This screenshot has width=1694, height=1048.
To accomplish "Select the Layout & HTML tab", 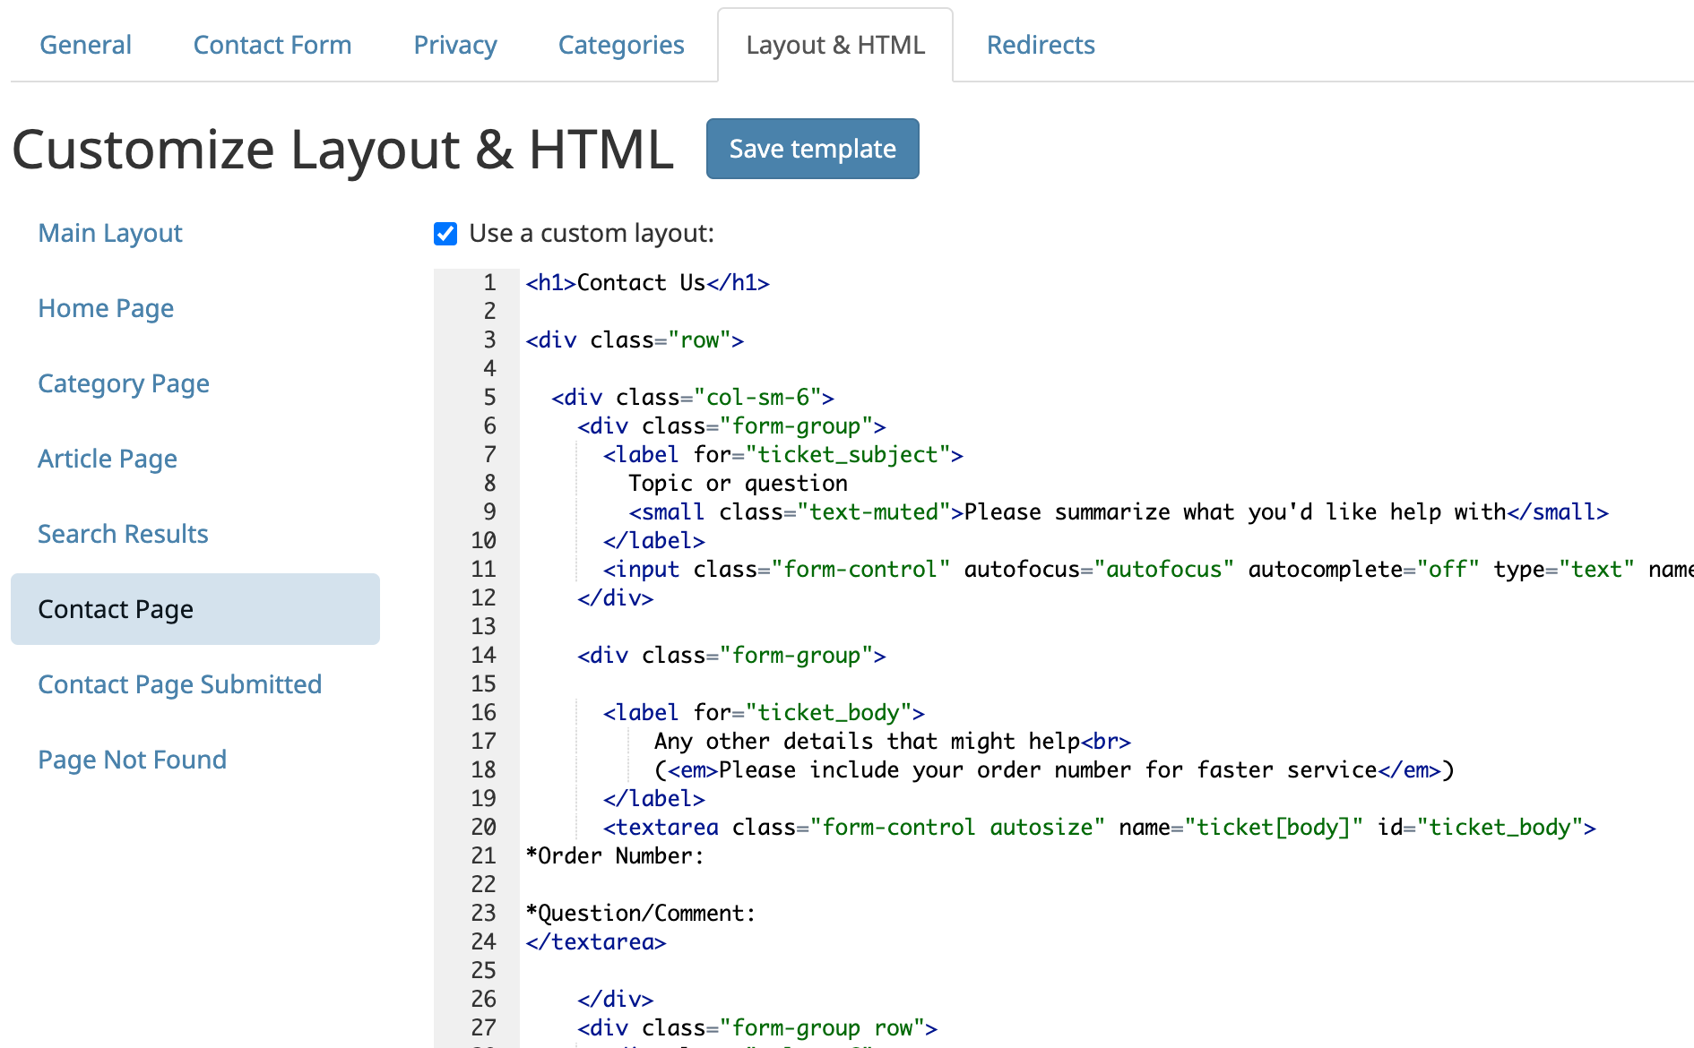I will [x=835, y=45].
